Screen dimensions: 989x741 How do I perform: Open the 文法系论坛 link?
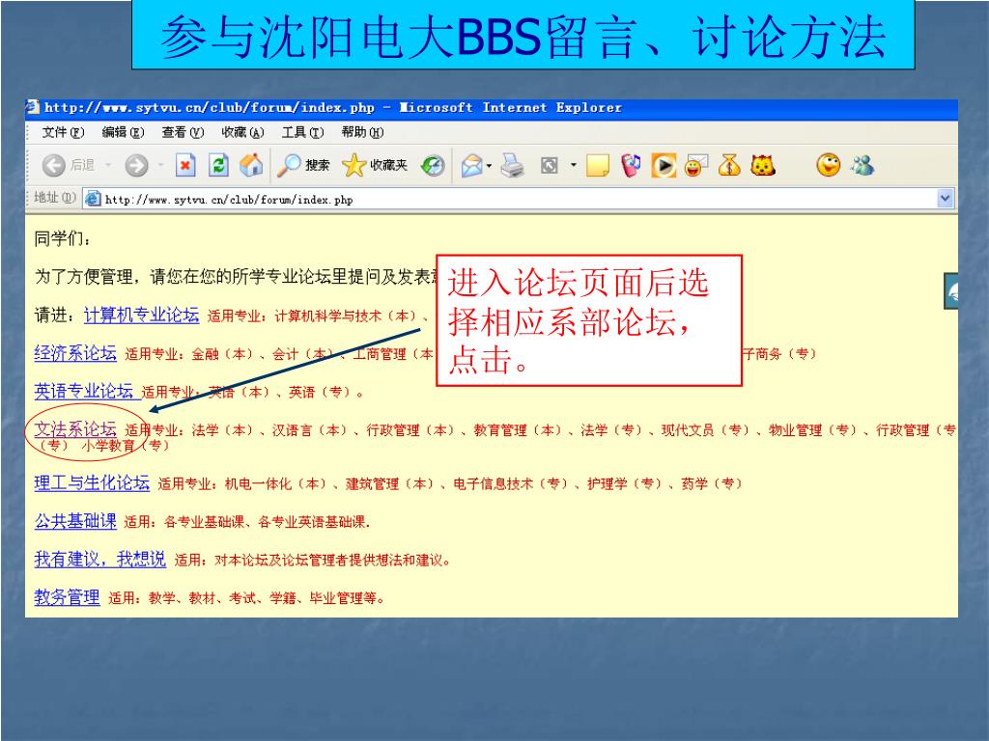[75, 429]
